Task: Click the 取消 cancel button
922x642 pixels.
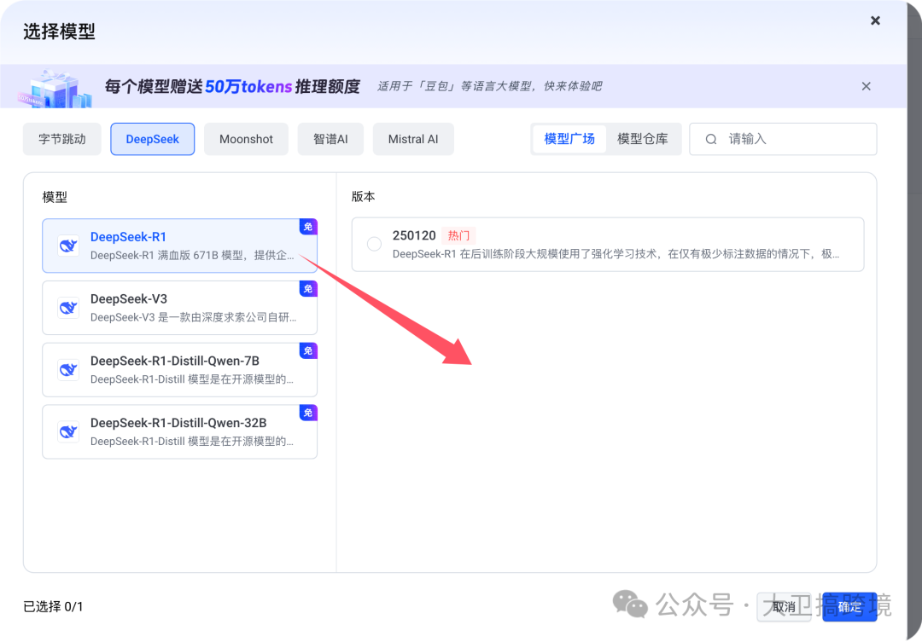Action: click(784, 606)
